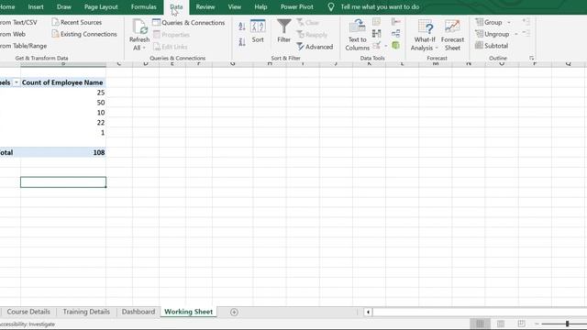This screenshot has height=330, width=587.
Task: Expand the Group dropdown arrow
Action: coord(509,23)
